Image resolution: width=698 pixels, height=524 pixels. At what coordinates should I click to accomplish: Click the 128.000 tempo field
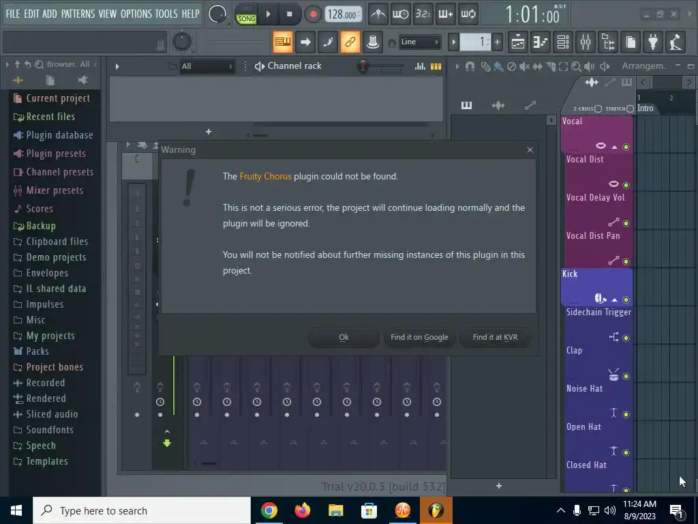[343, 14]
